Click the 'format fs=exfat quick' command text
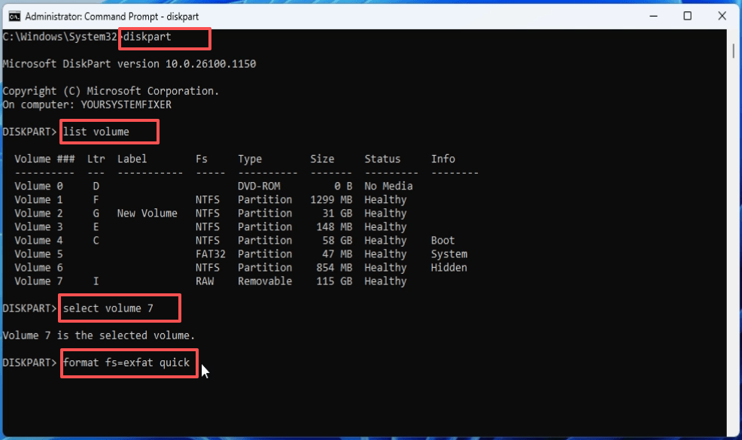Screen dimensions: 742x440 coord(126,363)
